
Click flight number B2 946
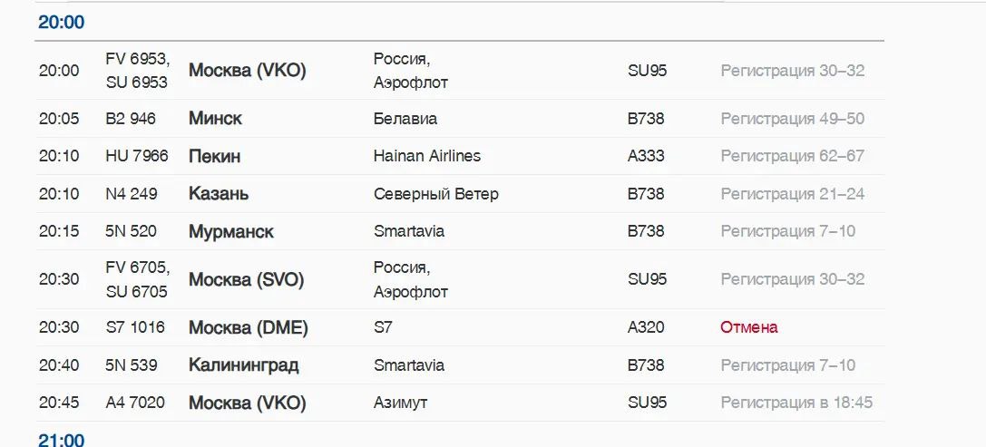[x=131, y=118]
